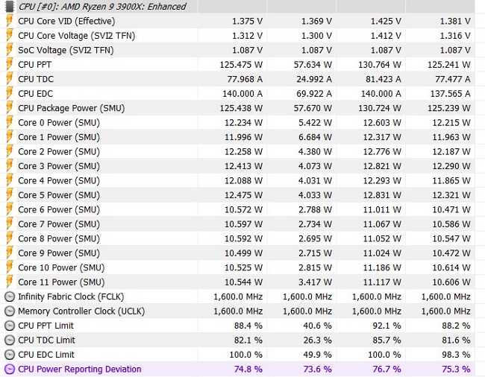This screenshot has width=485, height=377.
Task: Click the 1.425 V Core VID value
Action: [x=386, y=22]
